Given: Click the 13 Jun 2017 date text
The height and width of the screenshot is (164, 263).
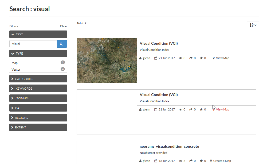Looking at the screenshot, I should coord(167,161).
